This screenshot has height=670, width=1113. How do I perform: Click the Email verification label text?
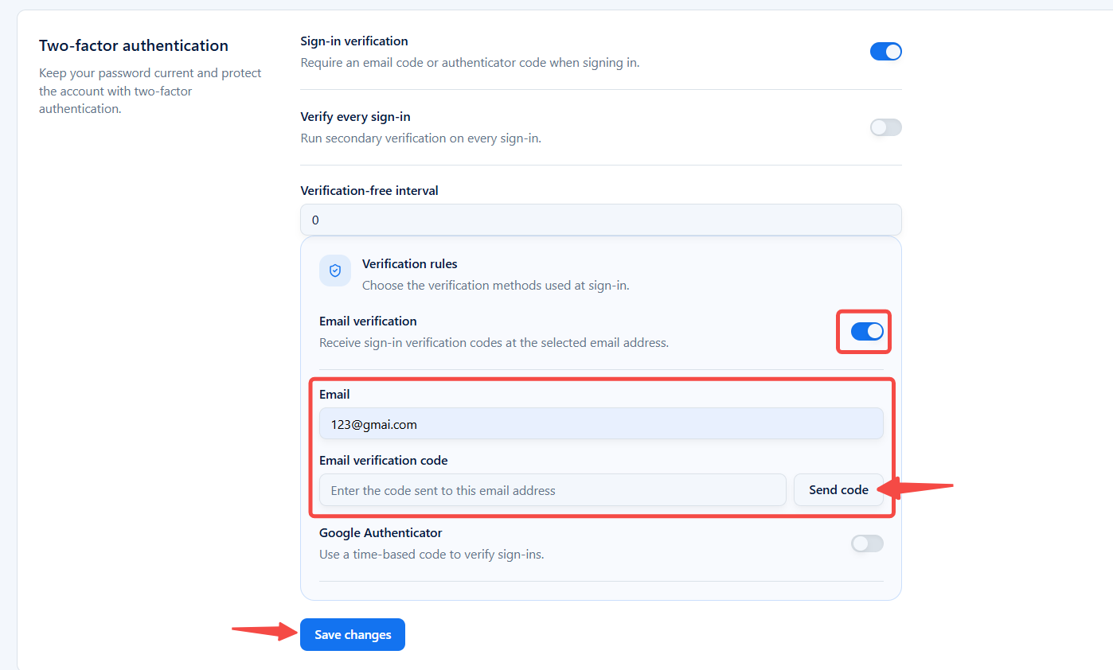point(368,321)
